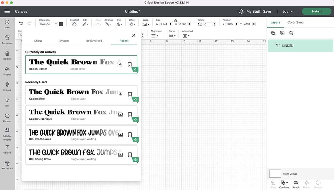Open Phrases panel
This screenshot has height=190, width=334.
click(x=7, y=118)
